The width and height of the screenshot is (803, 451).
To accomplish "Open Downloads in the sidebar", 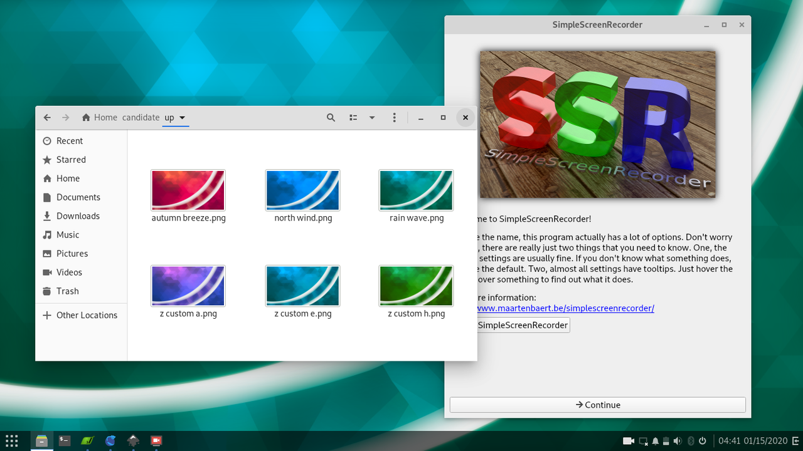I will click(x=81, y=216).
